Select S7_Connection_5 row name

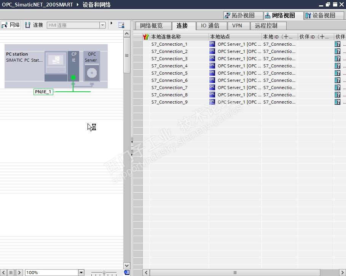tap(169, 73)
